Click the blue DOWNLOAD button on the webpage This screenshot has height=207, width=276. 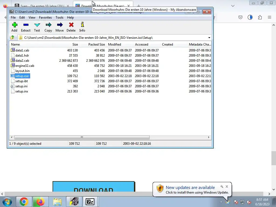click(94, 187)
